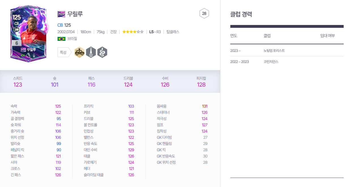
Task: Click the body type 건장
Action: [113, 32]
